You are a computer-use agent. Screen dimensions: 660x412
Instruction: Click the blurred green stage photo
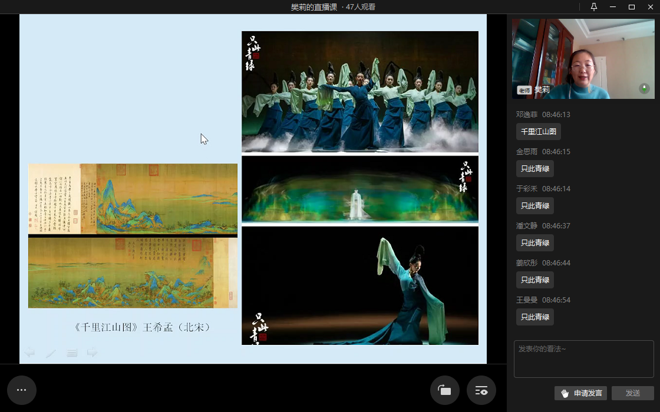(360, 189)
